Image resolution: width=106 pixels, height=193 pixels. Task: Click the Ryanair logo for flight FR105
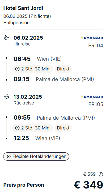(x=92, y=97)
